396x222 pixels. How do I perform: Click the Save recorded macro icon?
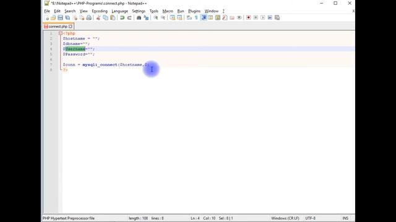coord(277,18)
